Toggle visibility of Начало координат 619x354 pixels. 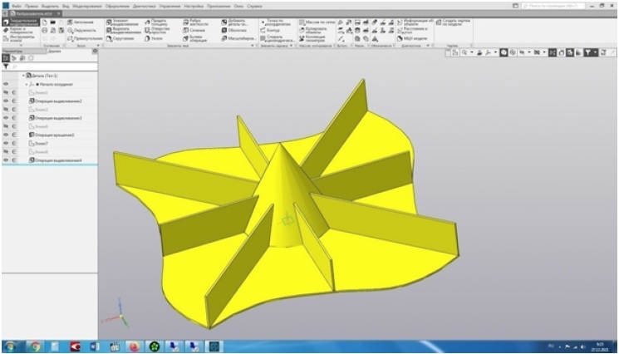6,84
